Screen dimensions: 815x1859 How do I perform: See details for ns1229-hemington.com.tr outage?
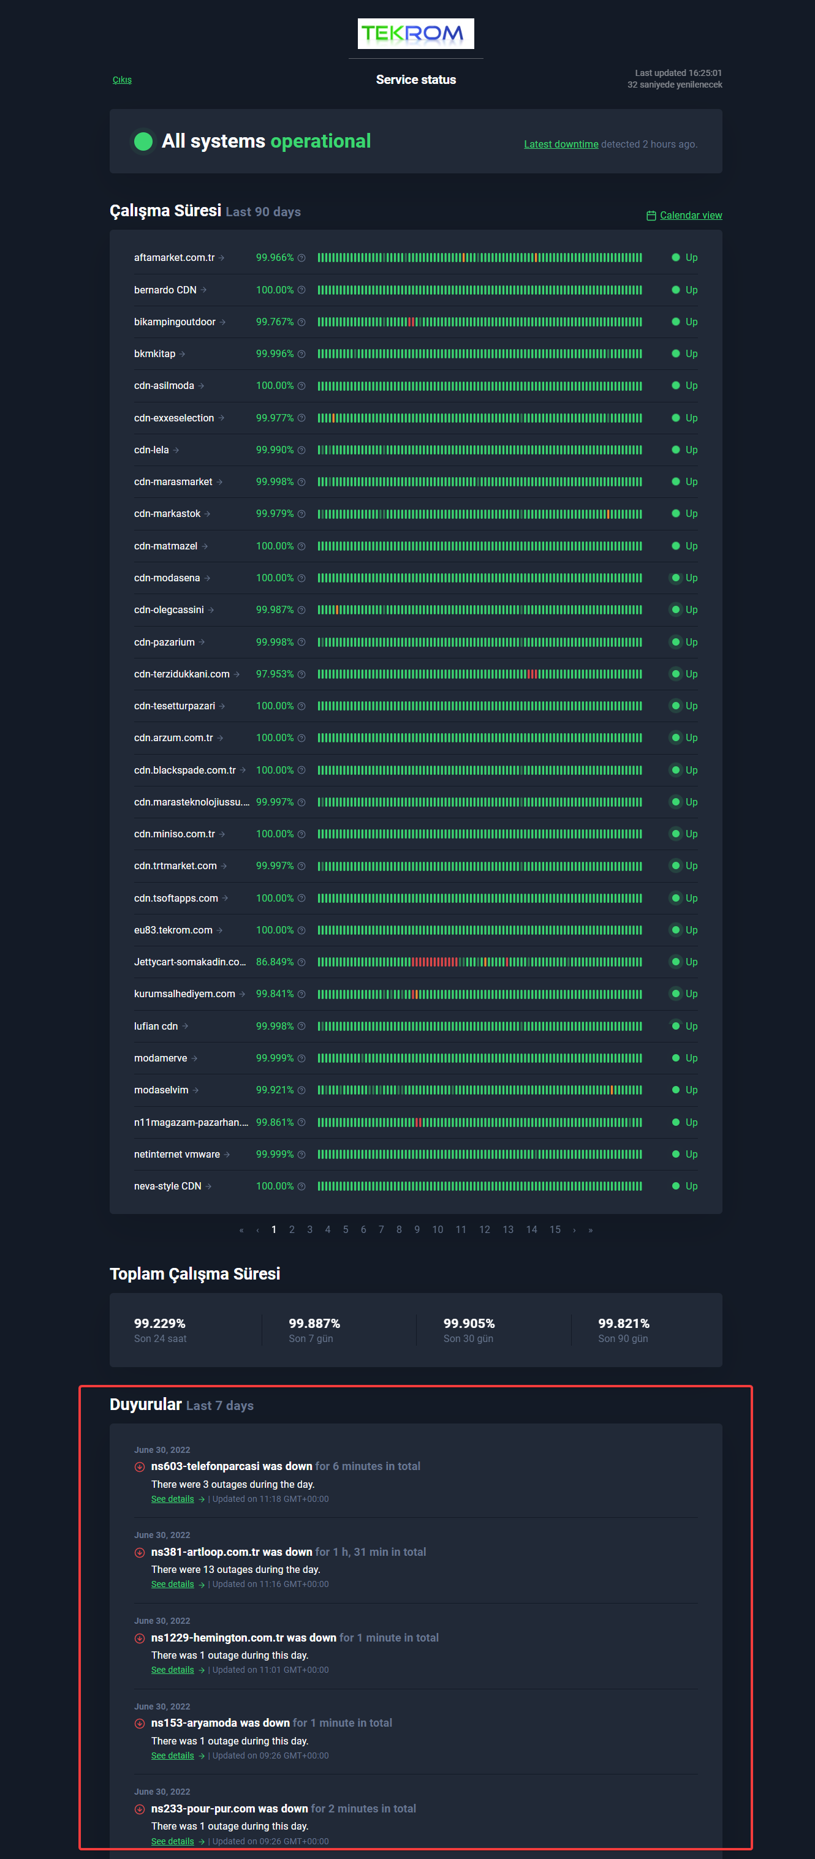tap(173, 1670)
